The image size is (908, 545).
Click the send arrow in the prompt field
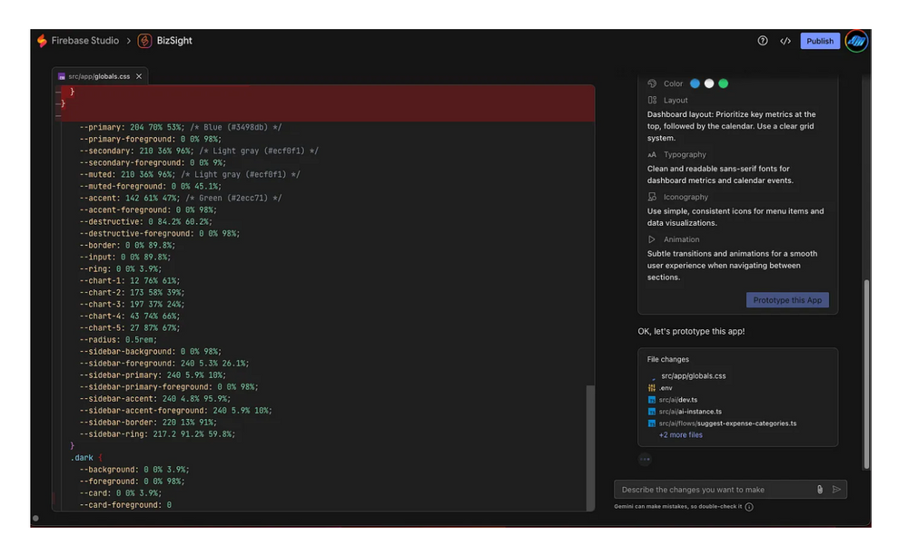837,489
